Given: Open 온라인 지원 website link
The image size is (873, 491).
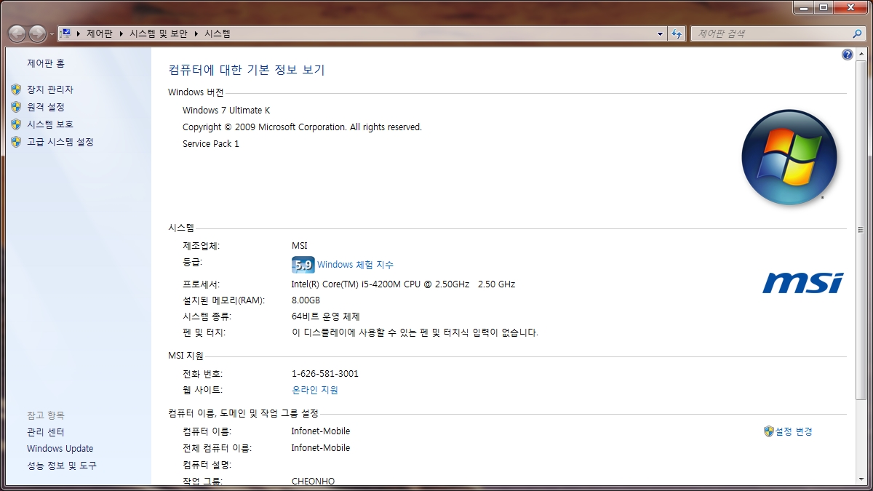Looking at the screenshot, I should [315, 390].
